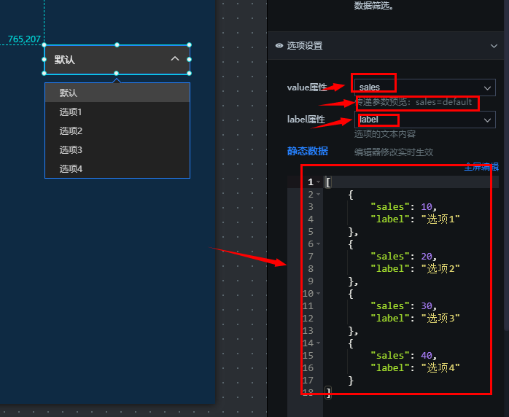This screenshot has height=417, width=509.
Task: Click the "选项4" string in code editor
Action: (440, 368)
